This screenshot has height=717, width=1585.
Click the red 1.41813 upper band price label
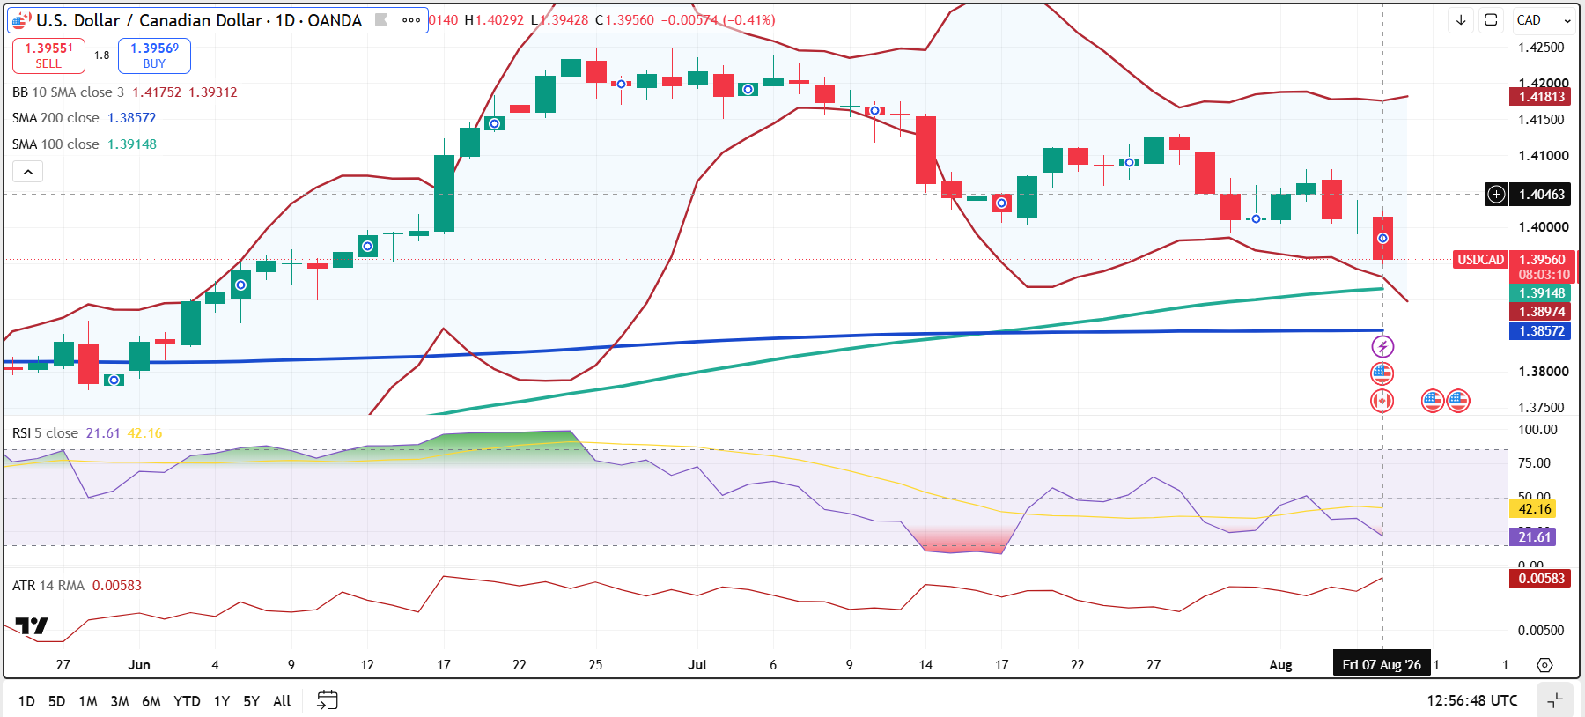pyautogui.click(x=1542, y=97)
